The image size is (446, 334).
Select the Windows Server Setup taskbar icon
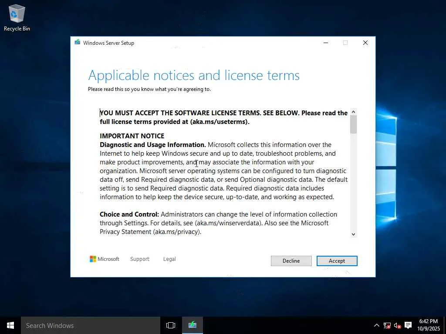pyautogui.click(x=192, y=325)
